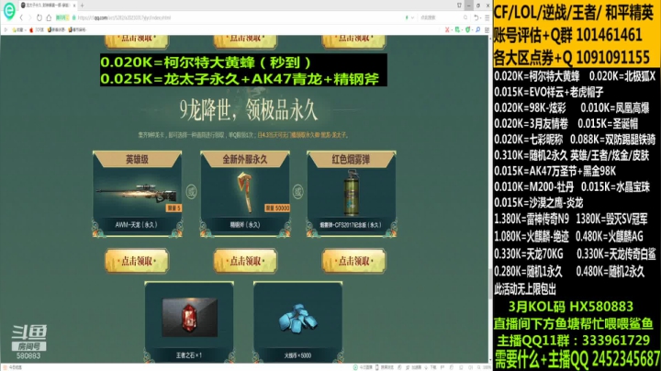Click the 100% zoom level in status bar
The width and height of the screenshot is (661, 371).
tap(486, 367)
